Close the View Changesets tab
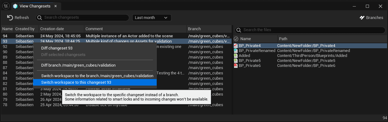Viewport: 388px width, 122px height. tap(56, 6)
